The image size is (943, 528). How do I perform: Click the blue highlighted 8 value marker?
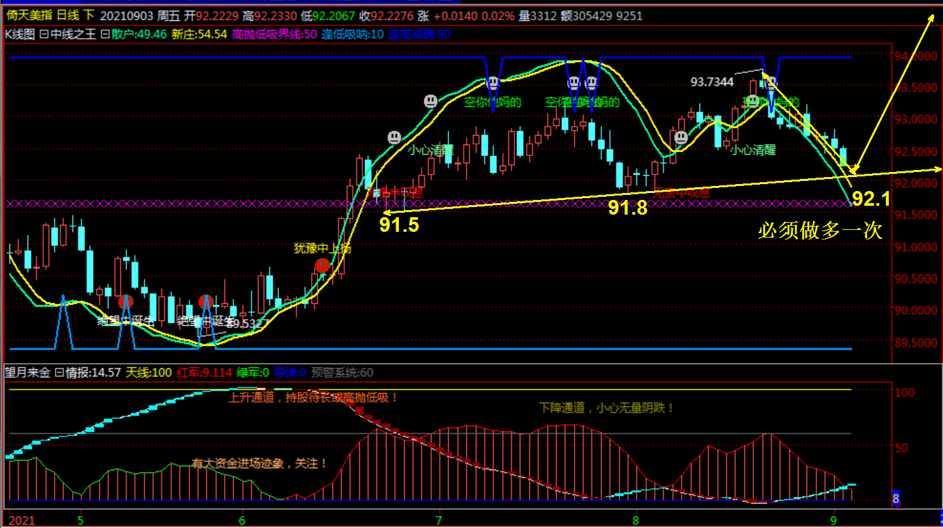click(x=895, y=498)
